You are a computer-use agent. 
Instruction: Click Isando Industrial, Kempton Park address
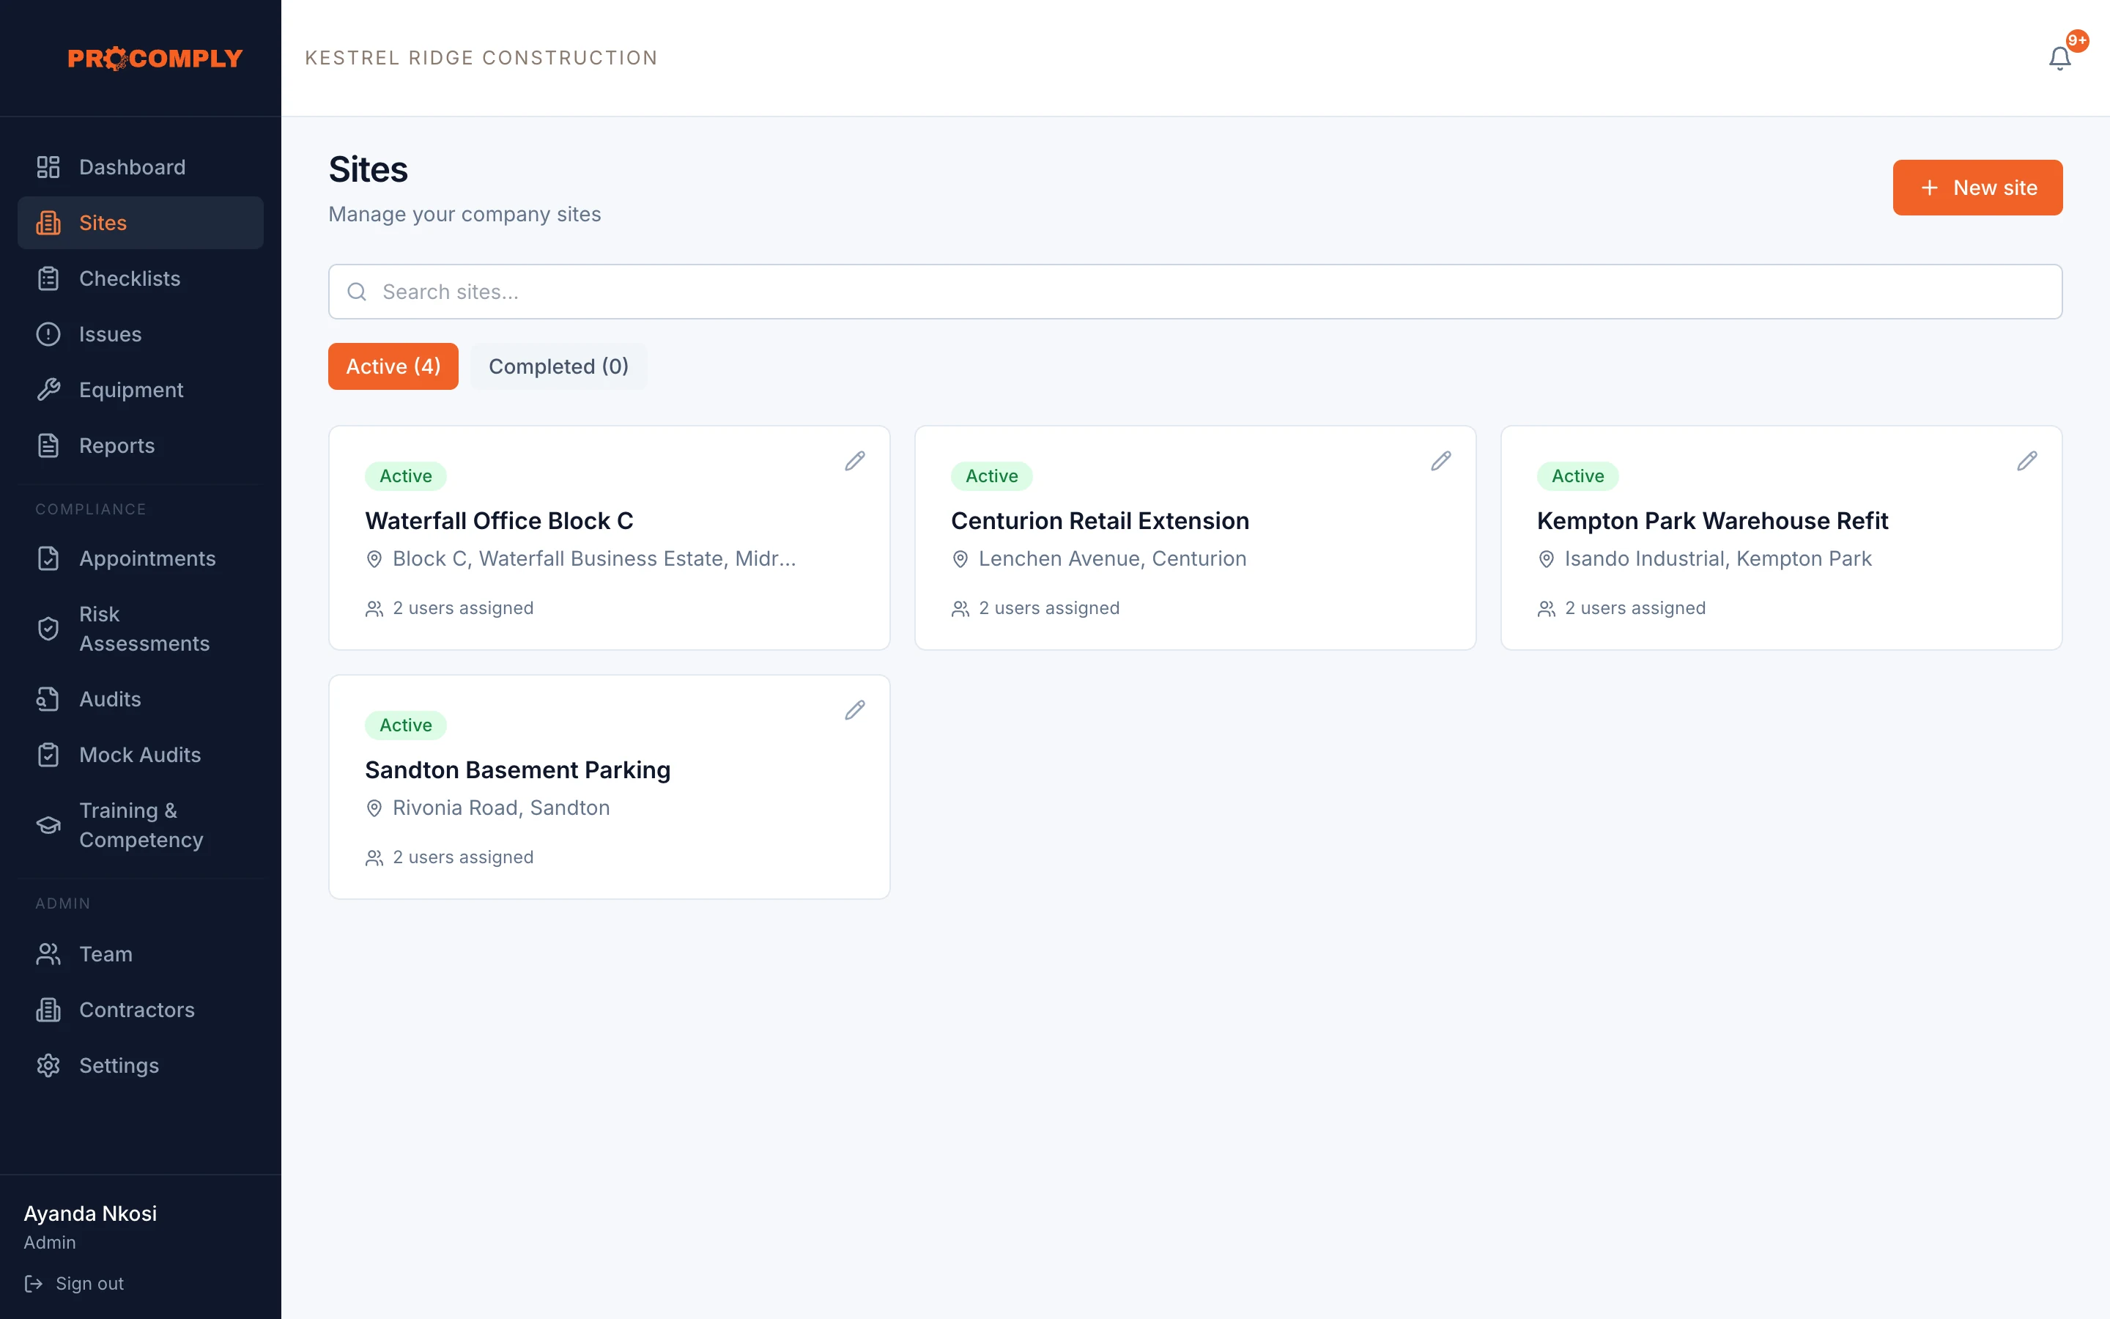[1717, 558]
